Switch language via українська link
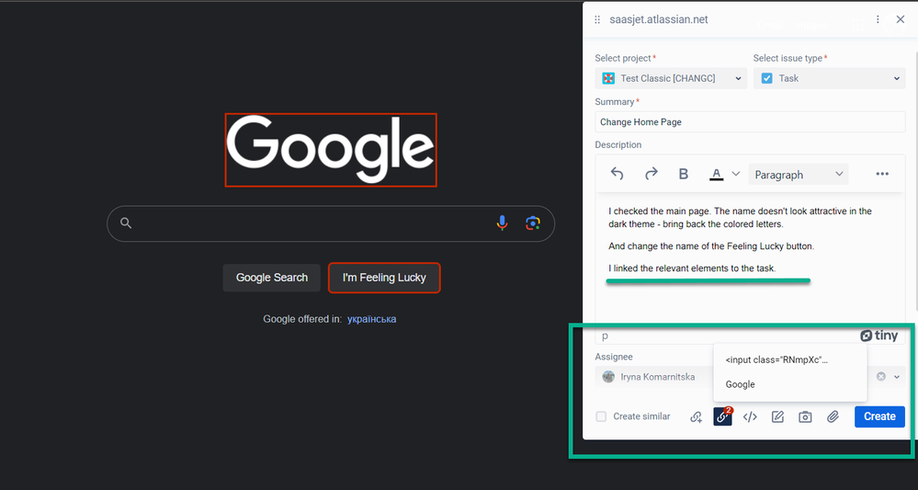 click(372, 319)
